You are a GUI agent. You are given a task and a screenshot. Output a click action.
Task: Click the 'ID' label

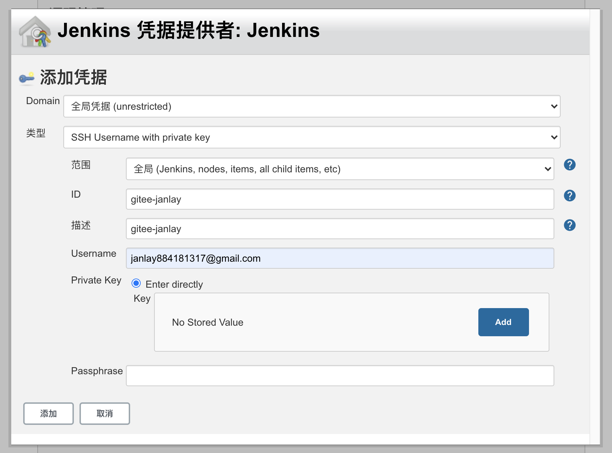click(x=76, y=194)
